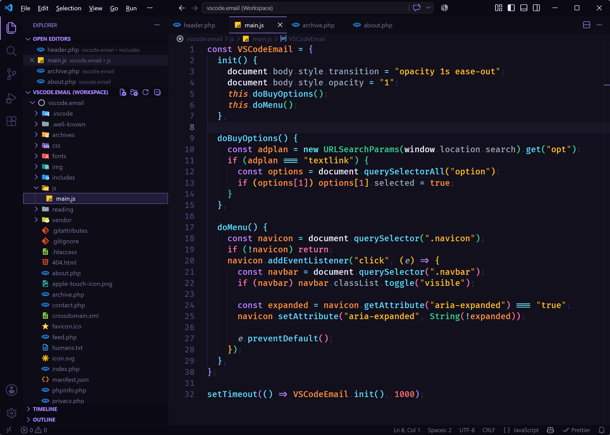The width and height of the screenshot is (610, 435).
Task: Toggle the secondary side bar visibility
Action: click(x=536, y=8)
